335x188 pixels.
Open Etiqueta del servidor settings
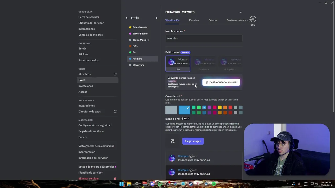(x=98, y=23)
